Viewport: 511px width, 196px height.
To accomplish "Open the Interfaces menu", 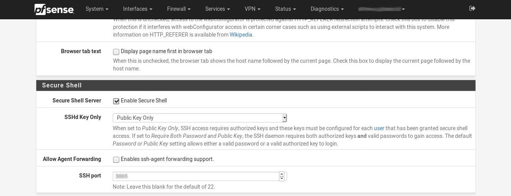I will 137,9.
